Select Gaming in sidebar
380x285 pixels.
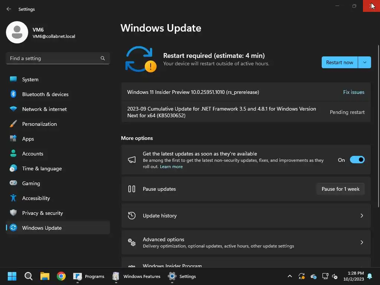58,183
